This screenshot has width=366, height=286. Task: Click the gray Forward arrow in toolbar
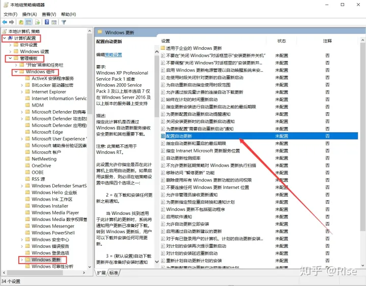click(x=11, y=22)
